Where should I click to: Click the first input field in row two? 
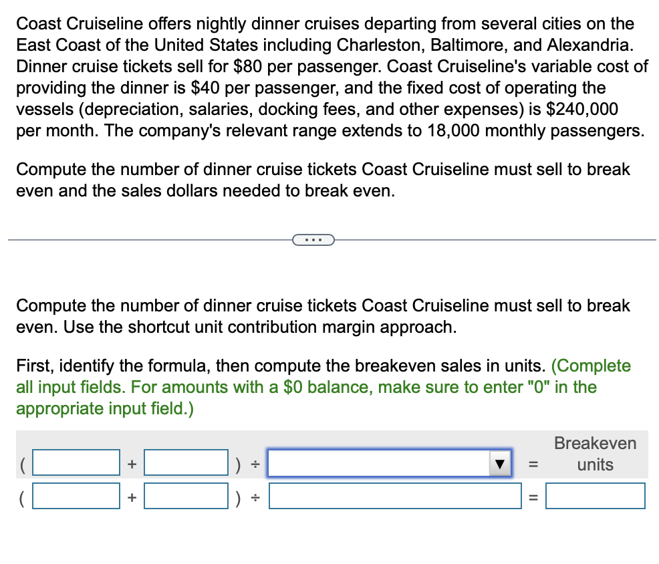tap(76, 496)
